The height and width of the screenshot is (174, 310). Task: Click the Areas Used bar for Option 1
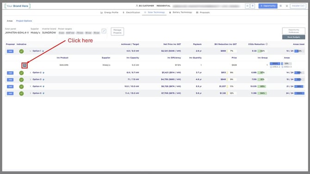299,51
